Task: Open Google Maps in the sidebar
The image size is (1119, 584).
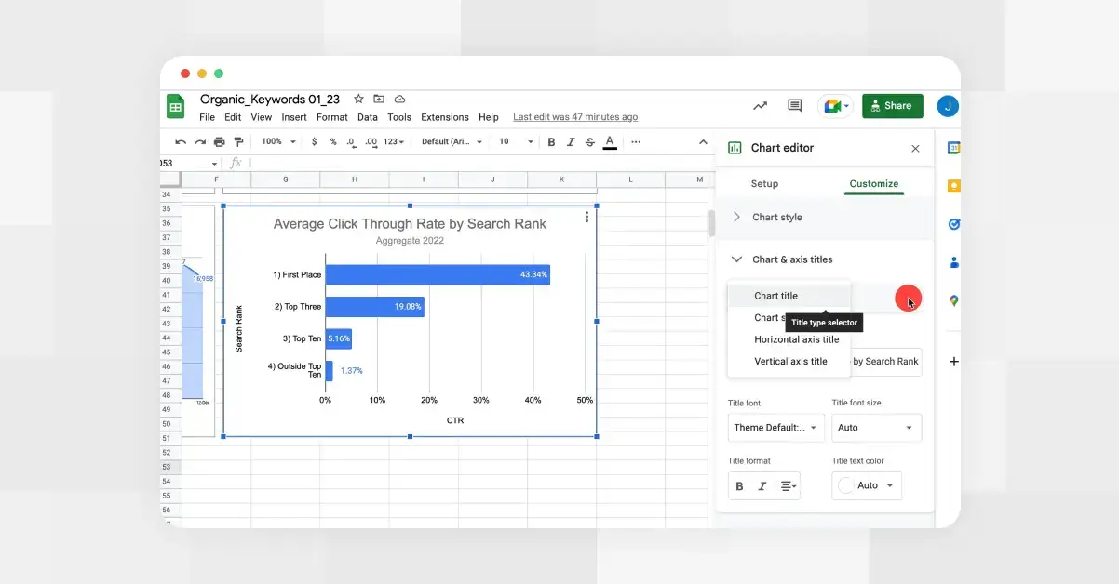Action: [x=952, y=299]
